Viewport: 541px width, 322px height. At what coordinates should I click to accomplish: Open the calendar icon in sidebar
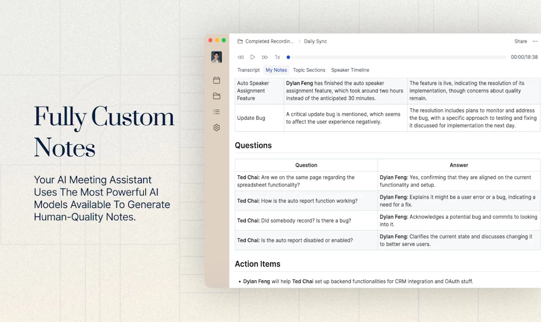[x=217, y=80]
